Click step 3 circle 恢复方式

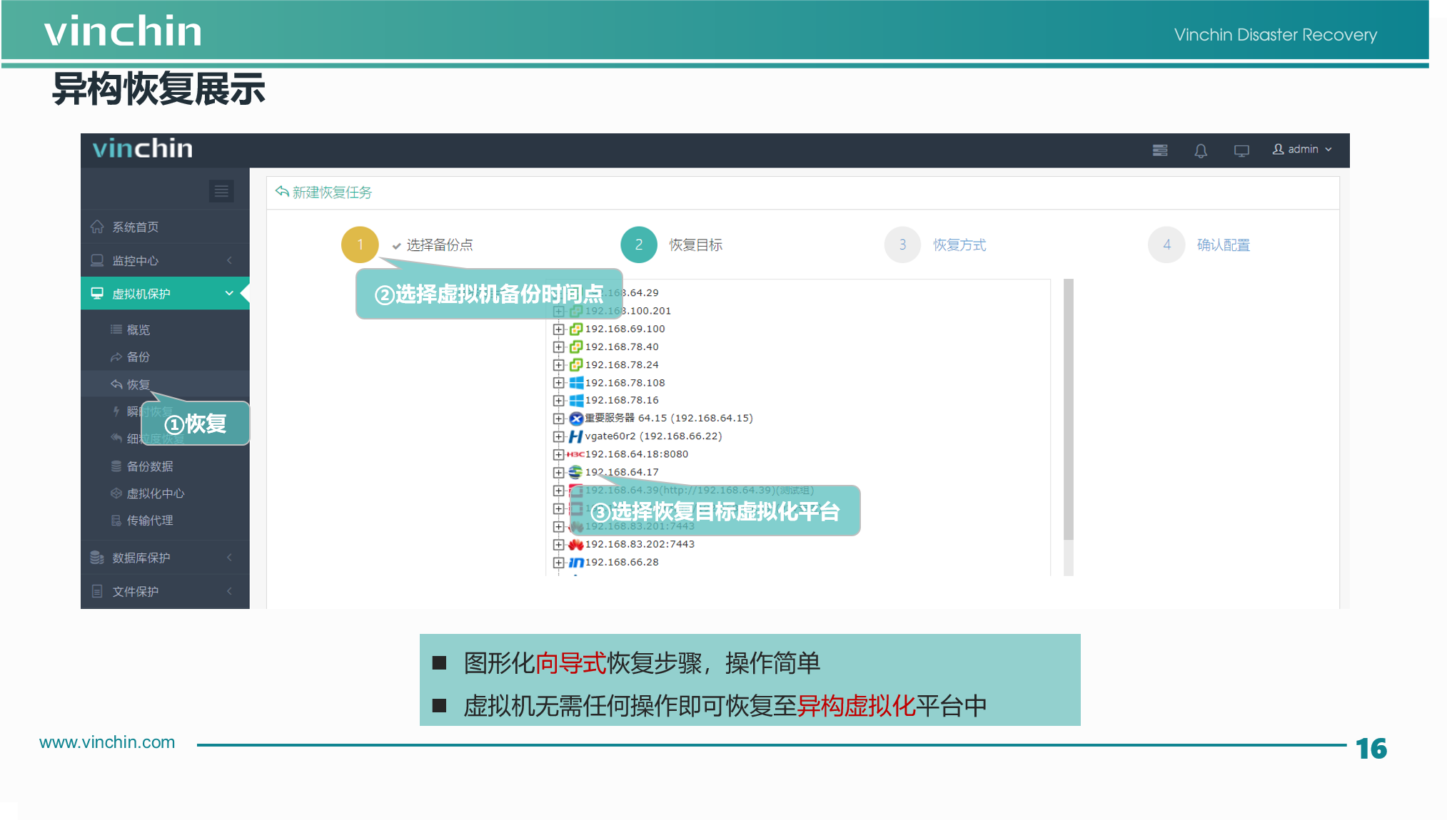pyautogui.click(x=902, y=245)
